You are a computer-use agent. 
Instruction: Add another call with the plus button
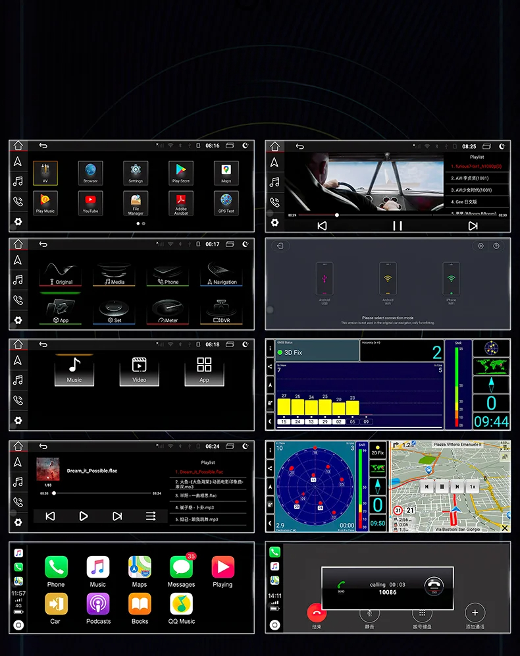[475, 613]
